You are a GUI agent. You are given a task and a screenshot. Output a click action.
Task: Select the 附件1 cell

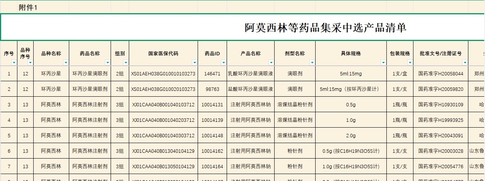click(x=28, y=8)
